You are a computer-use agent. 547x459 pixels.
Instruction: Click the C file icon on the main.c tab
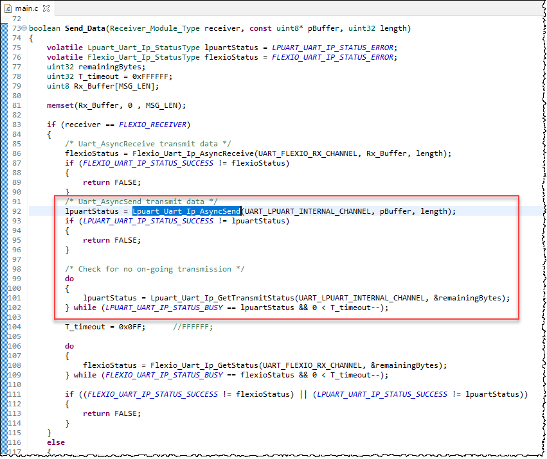tap(8, 8)
